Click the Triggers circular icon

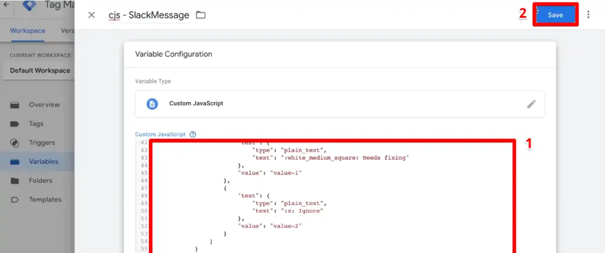(x=15, y=142)
